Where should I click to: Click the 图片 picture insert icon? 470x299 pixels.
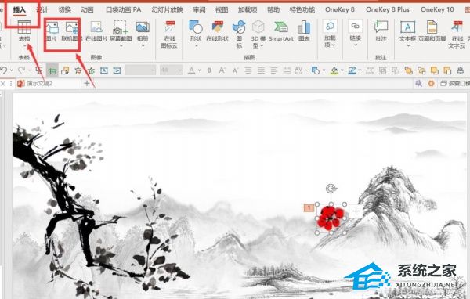click(x=52, y=31)
